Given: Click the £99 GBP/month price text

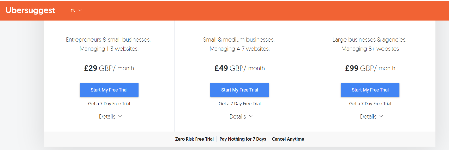Looking at the screenshot, I should click(370, 68).
